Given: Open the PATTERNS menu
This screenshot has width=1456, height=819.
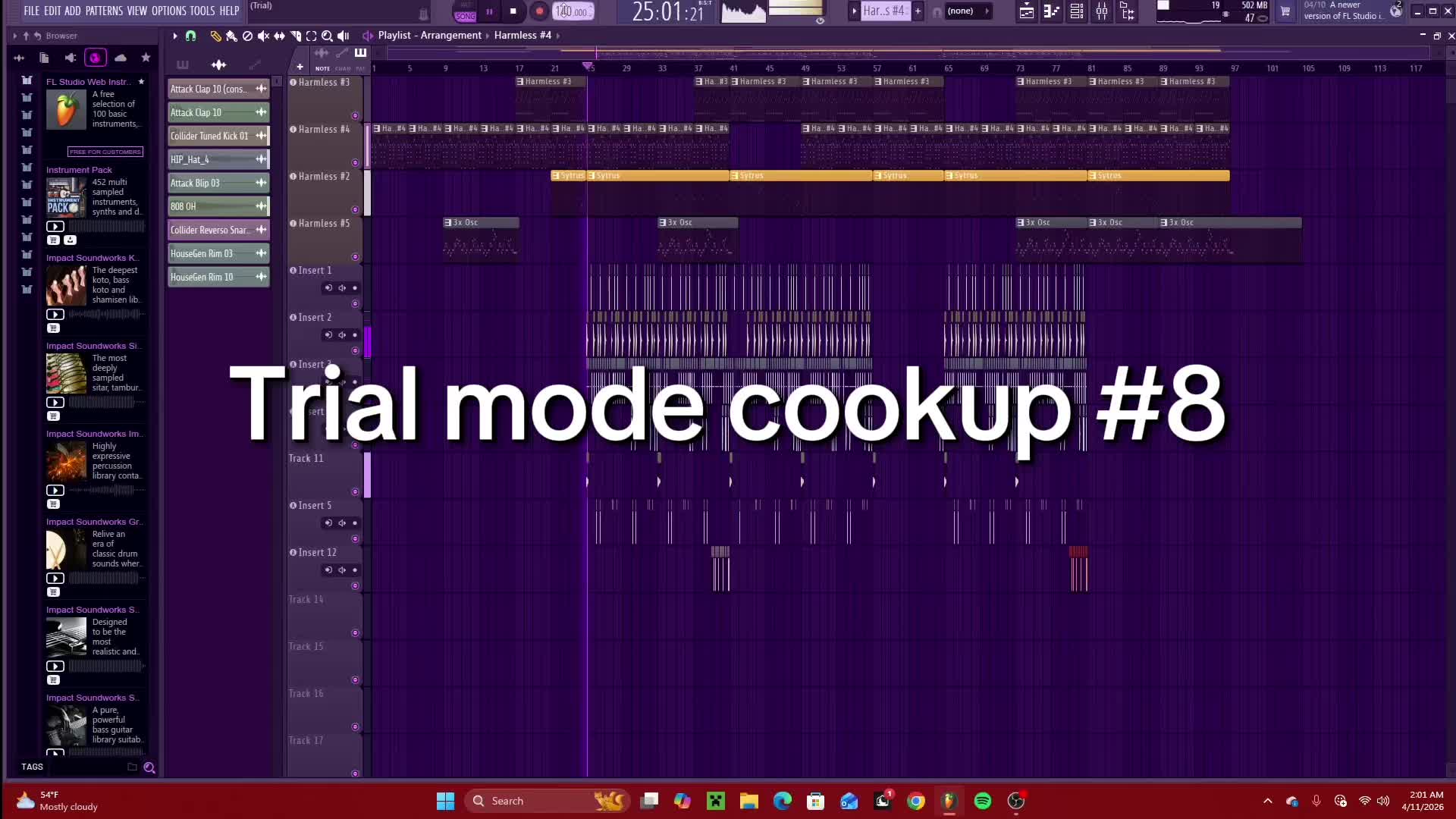Looking at the screenshot, I should [104, 11].
